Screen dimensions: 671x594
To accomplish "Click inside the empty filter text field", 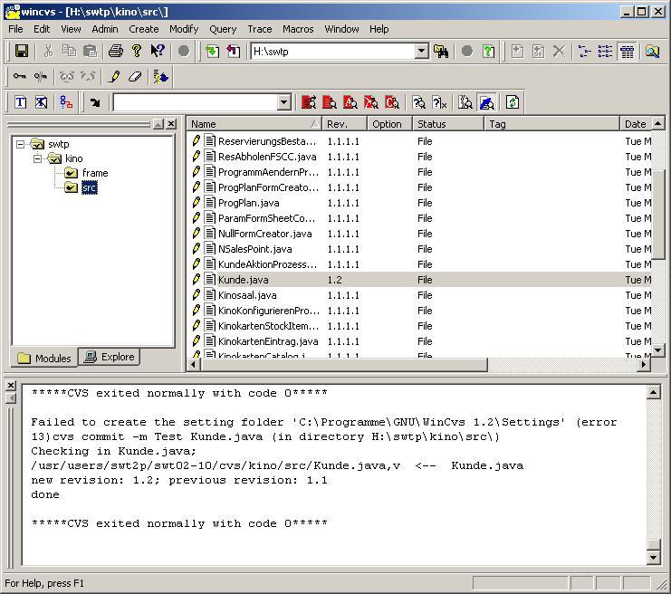I will click(196, 102).
